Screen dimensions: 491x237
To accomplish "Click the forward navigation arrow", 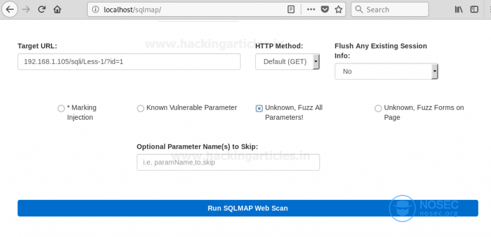I will (x=26, y=9).
